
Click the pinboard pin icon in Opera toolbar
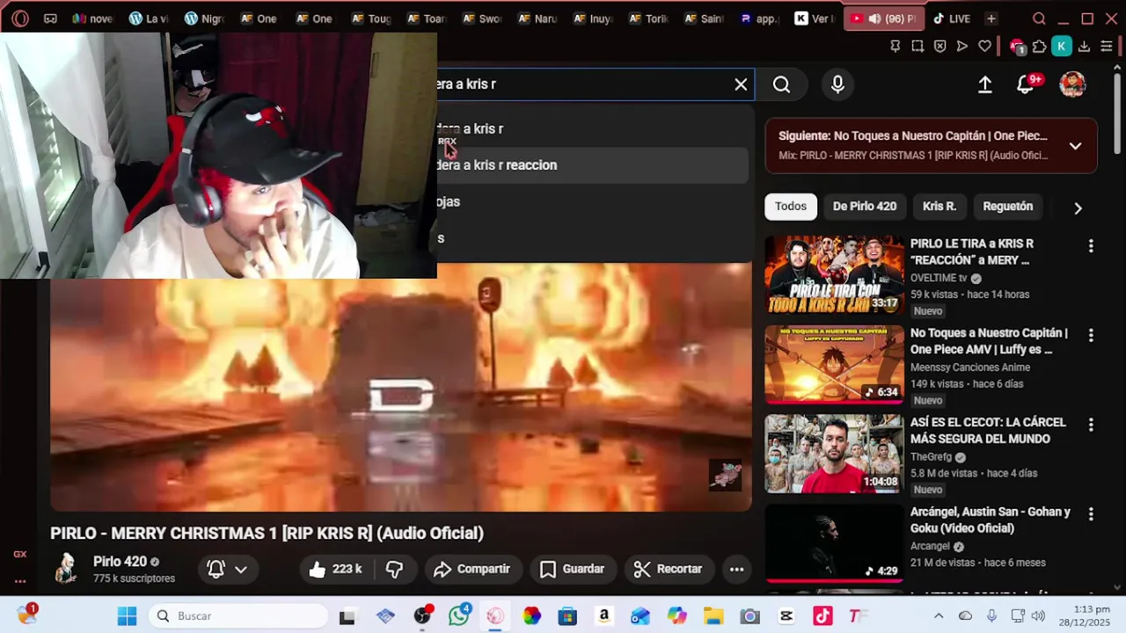coord(895,47)
